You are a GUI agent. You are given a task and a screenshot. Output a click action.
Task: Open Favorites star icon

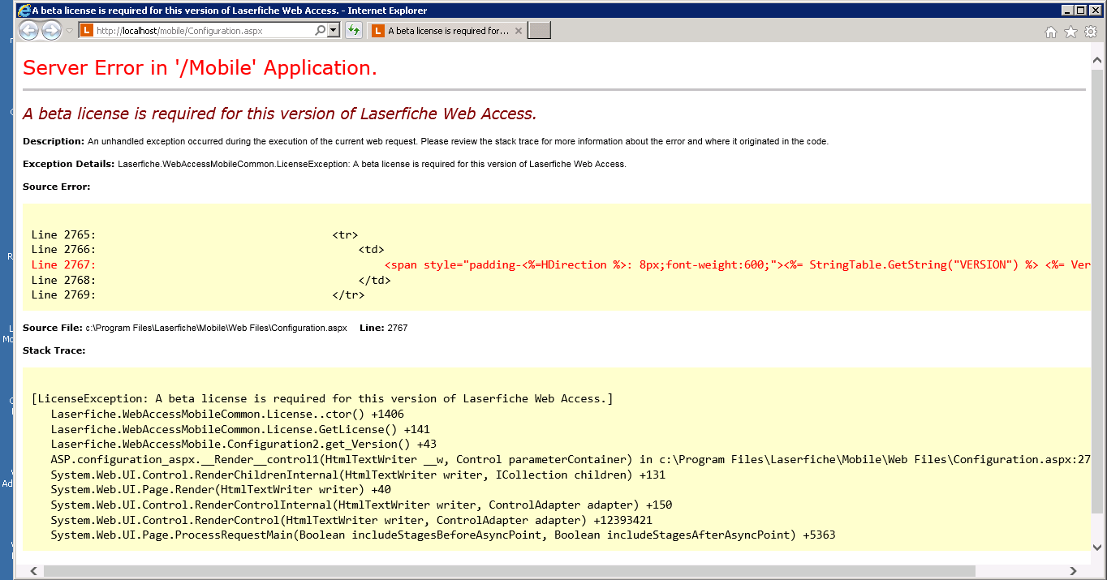pos(1070,32)
